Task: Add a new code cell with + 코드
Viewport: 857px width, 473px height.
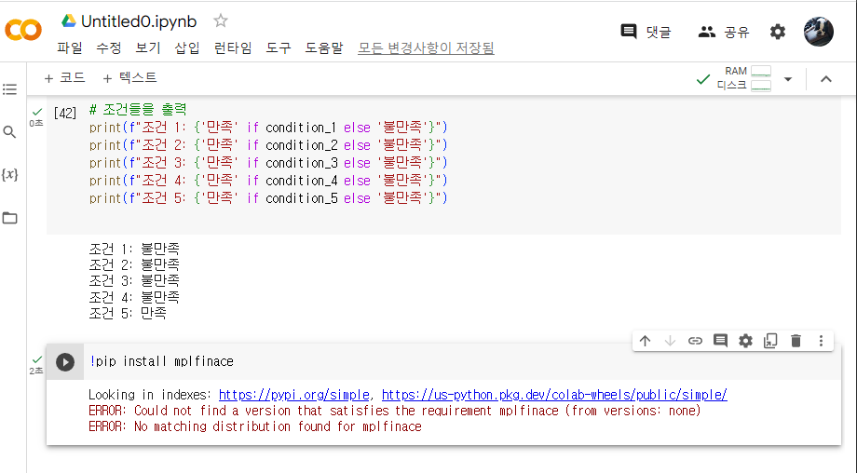Action: click(x=64, y=78)
